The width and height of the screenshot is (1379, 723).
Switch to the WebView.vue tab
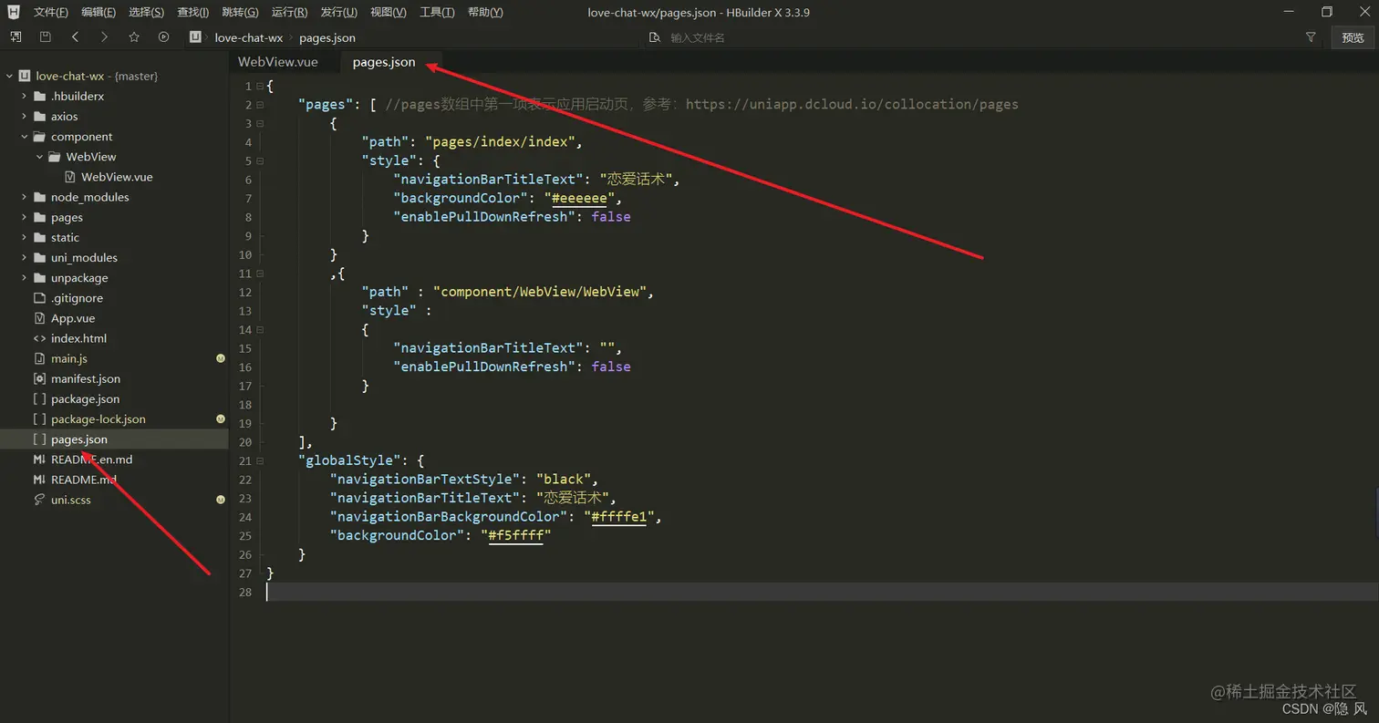(278, 62)
